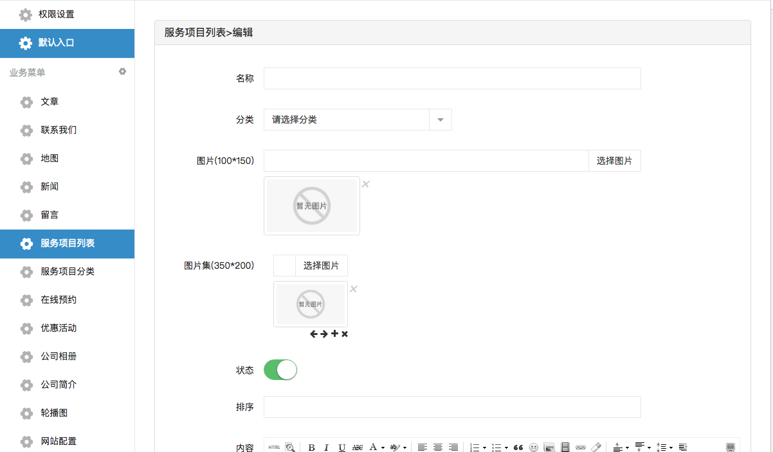Insert a hyperlink using the chain icon

[580, 447]
